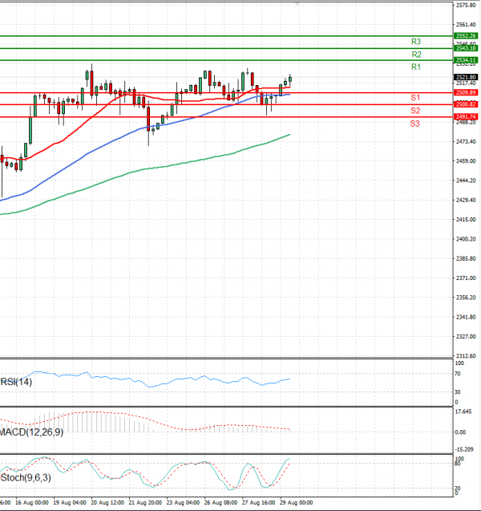
Task: Click the S1 support level label
Action: click(415, 97)
